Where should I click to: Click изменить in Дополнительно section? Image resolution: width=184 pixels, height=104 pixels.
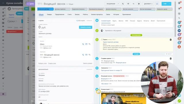point(89,69)
